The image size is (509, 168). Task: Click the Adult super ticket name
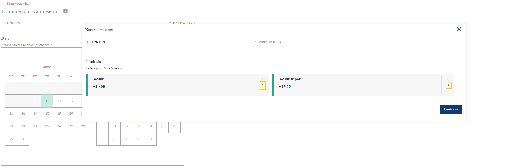point(290,79)
